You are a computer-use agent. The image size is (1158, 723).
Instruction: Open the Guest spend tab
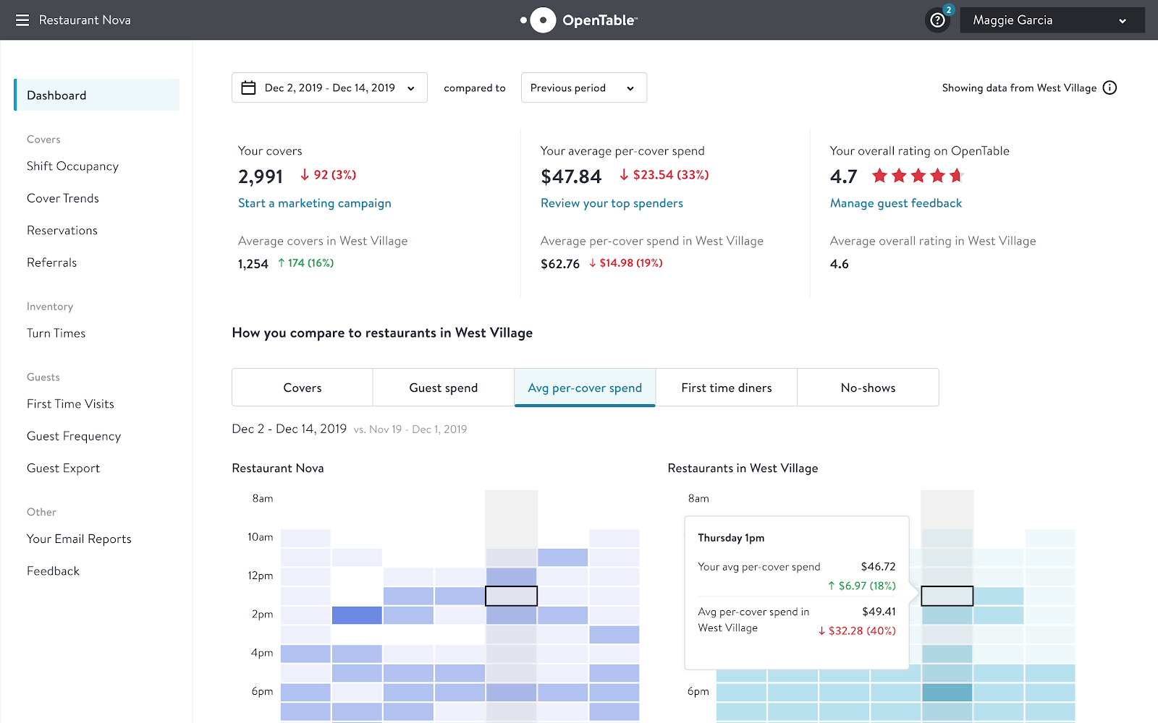[443, 388]
